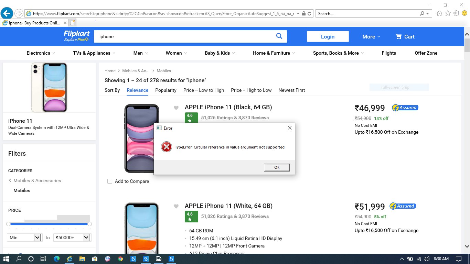Open Task View on taskbar
This screenshot has width=470, height=264.
(x=43, y=258)
